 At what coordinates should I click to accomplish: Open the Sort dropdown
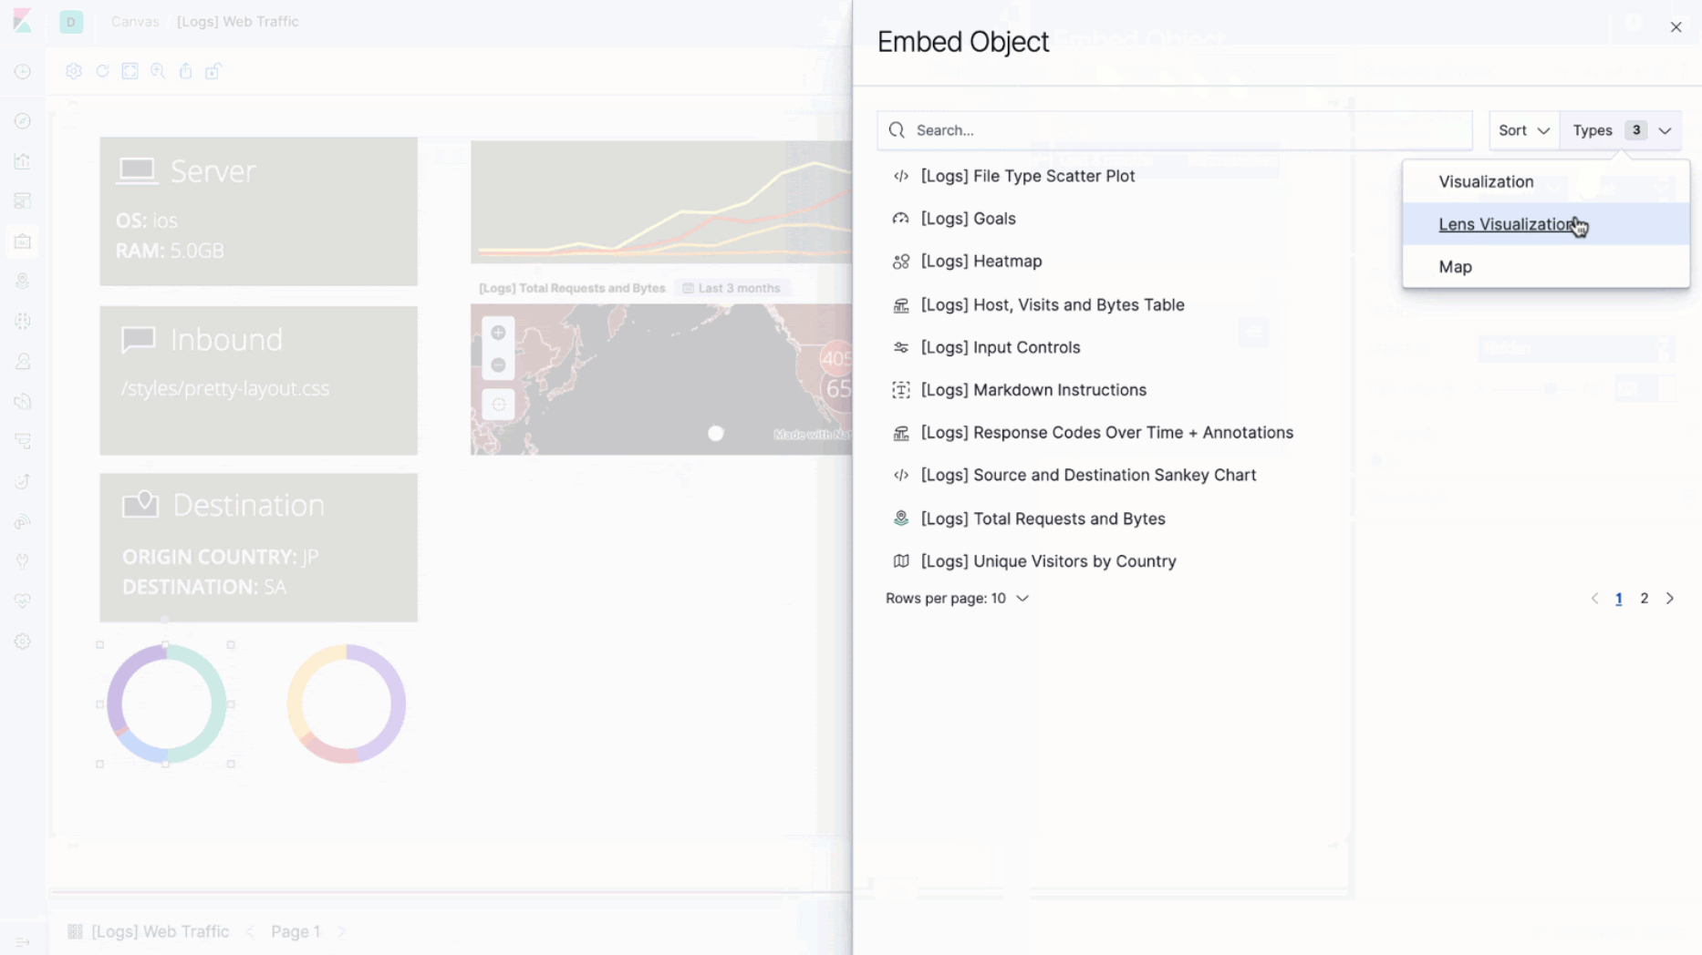point(1522,130)
